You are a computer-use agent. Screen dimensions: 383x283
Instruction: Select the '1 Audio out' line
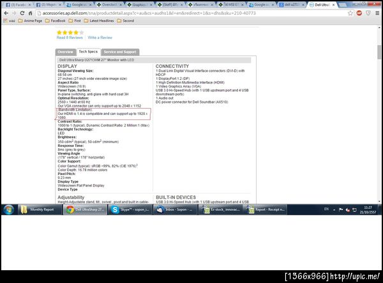click(x=165, y=98)
